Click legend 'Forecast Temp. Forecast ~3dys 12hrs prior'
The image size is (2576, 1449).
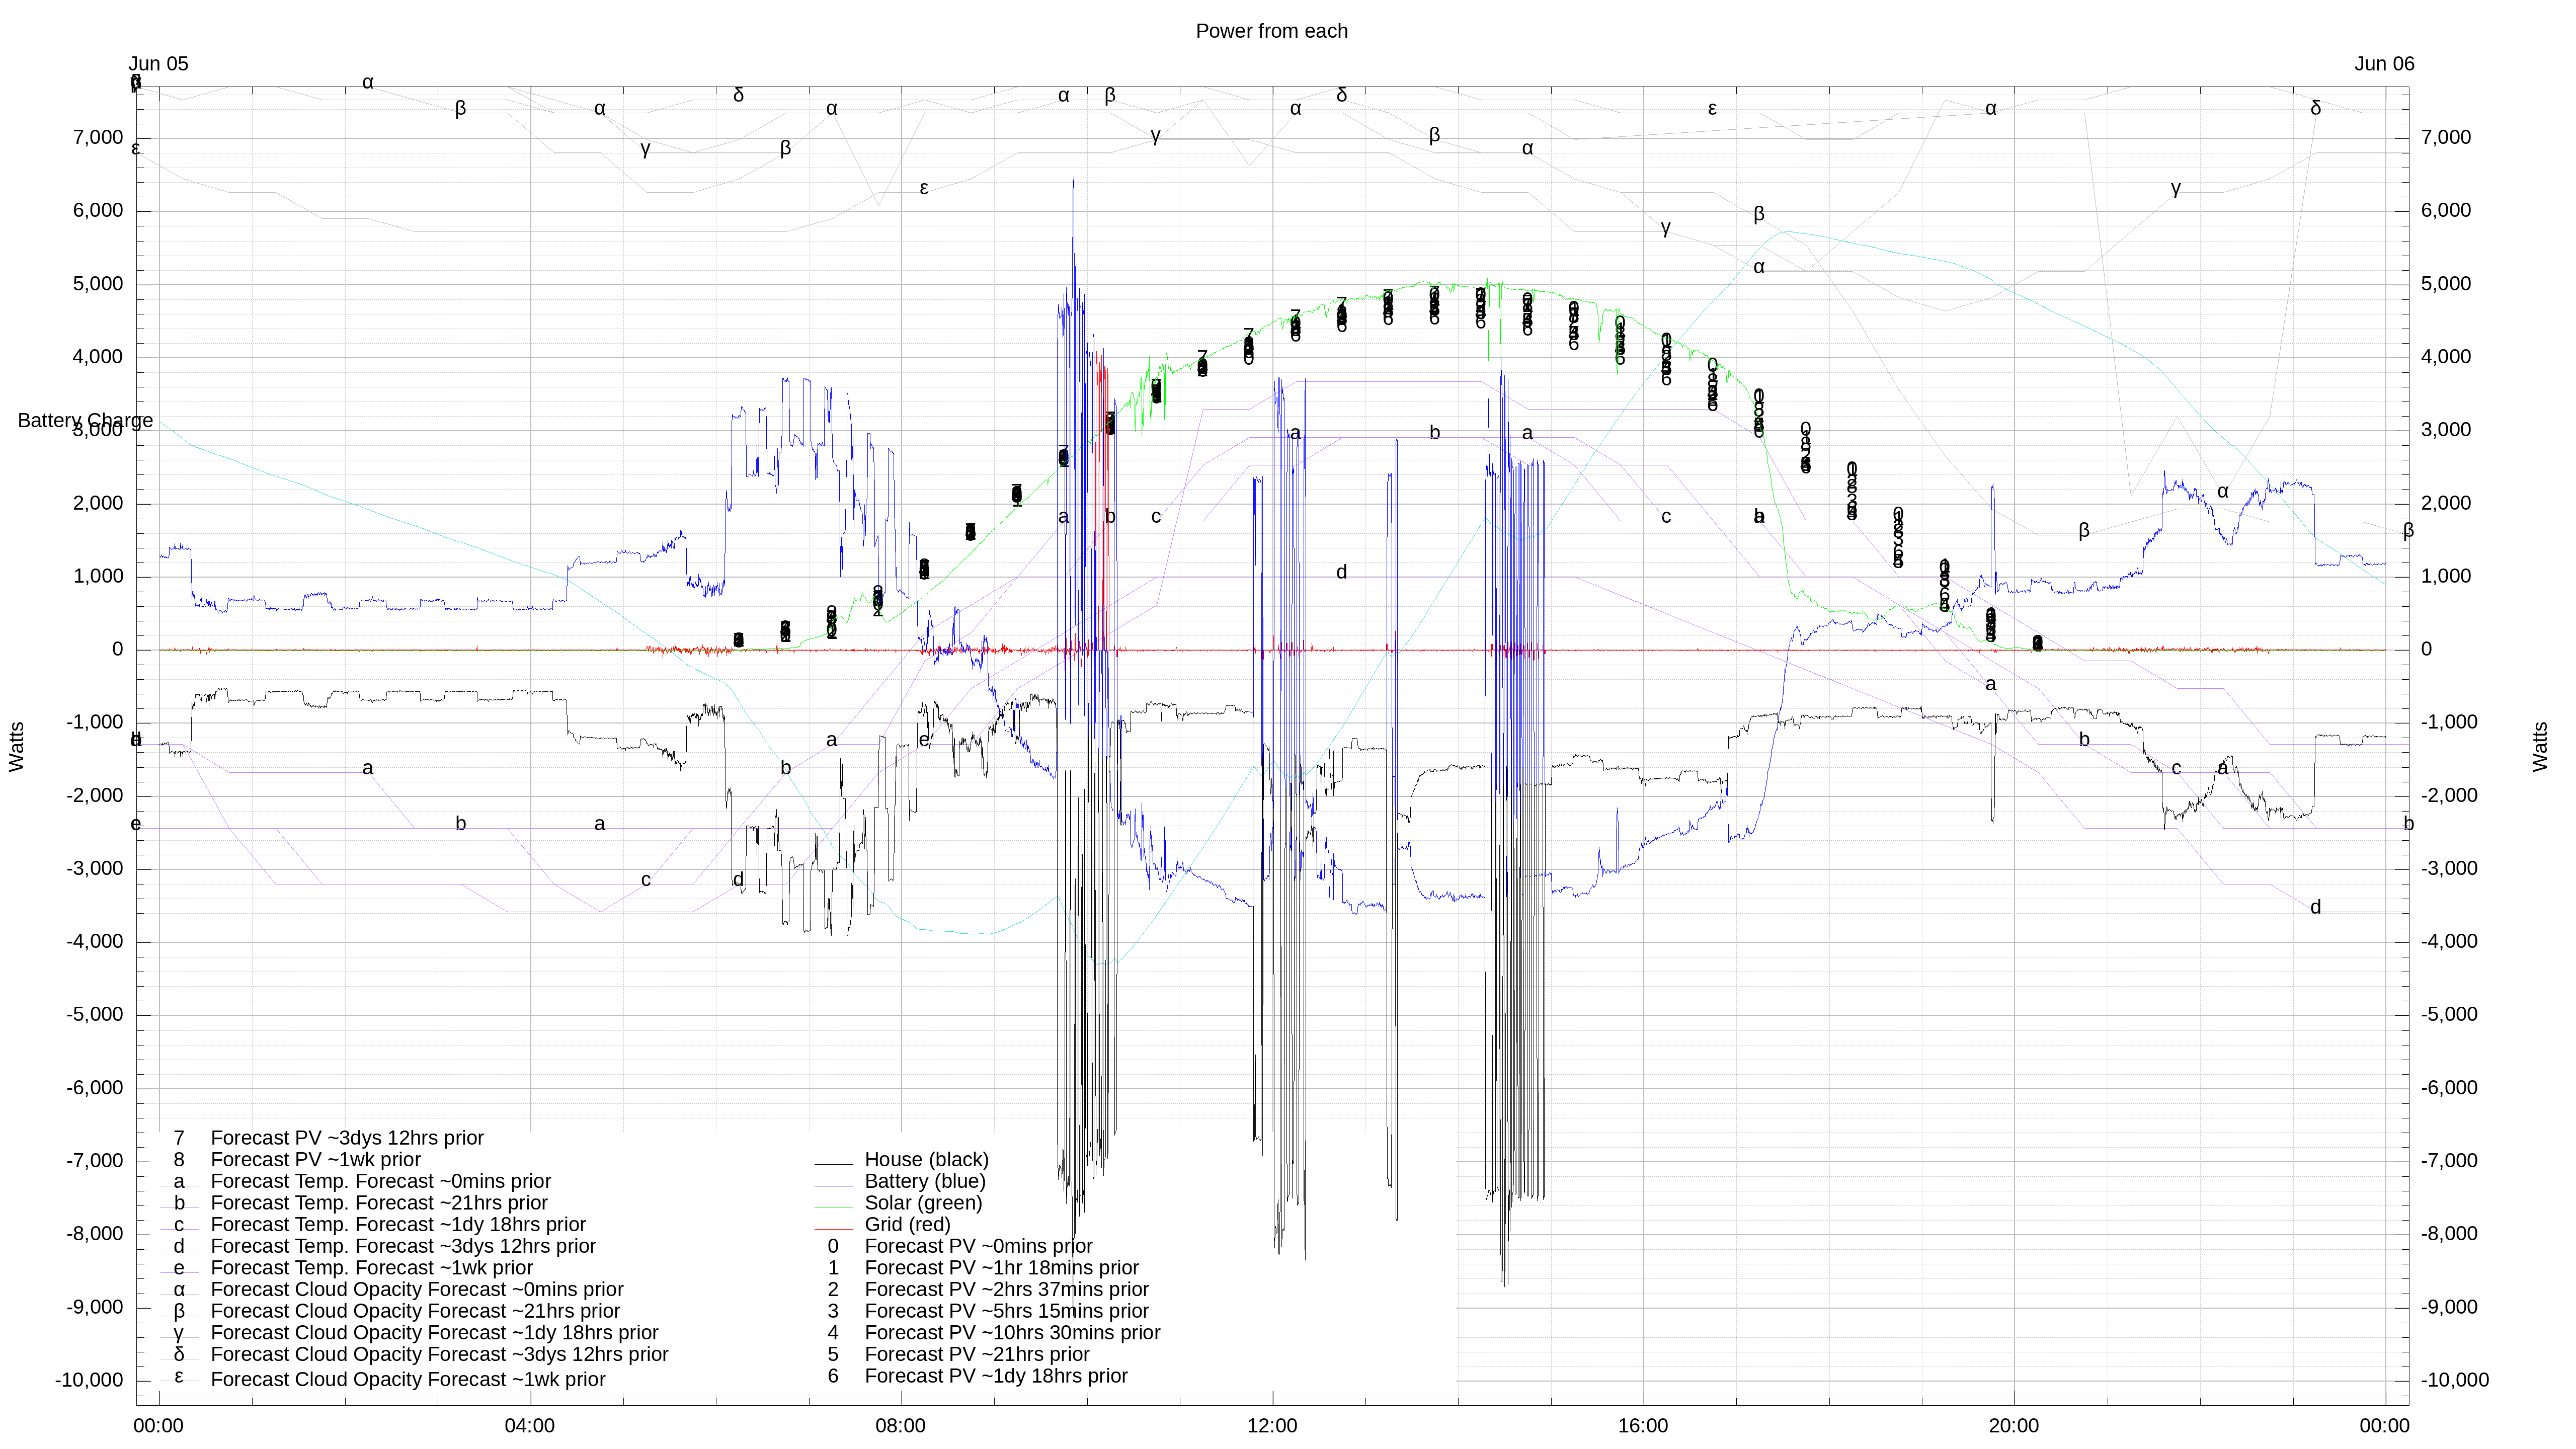pos(403,1247)
